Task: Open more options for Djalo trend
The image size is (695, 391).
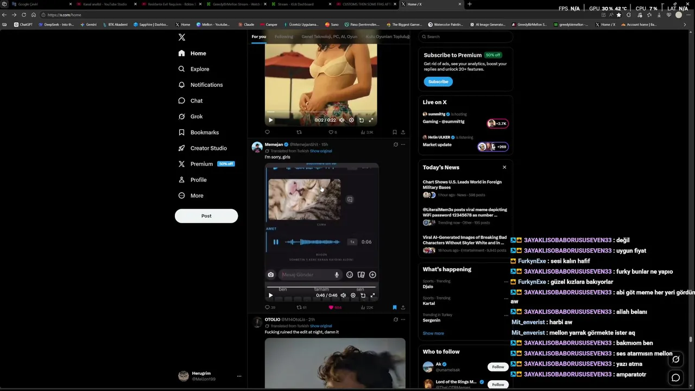Action: pyautogui.click(x=506, y=282)
